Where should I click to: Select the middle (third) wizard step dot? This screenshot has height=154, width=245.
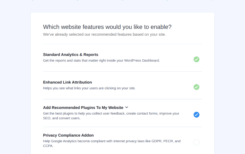pyautogui.click(x=122, y=0)
